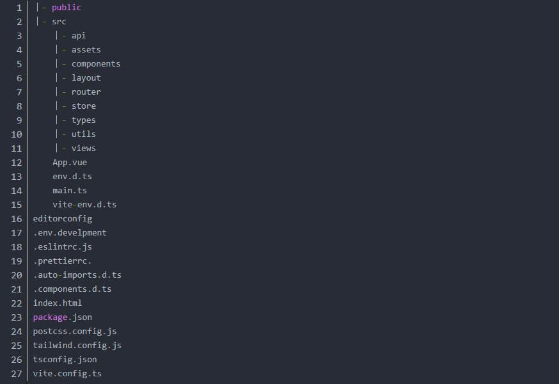
Task: Click vite-env.d.ts file name
Action: coord(84,205)
